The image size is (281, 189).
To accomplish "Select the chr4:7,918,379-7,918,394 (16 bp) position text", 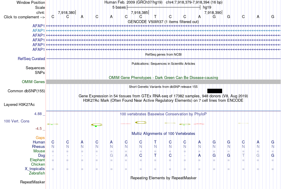I will (x=194, y=2).
